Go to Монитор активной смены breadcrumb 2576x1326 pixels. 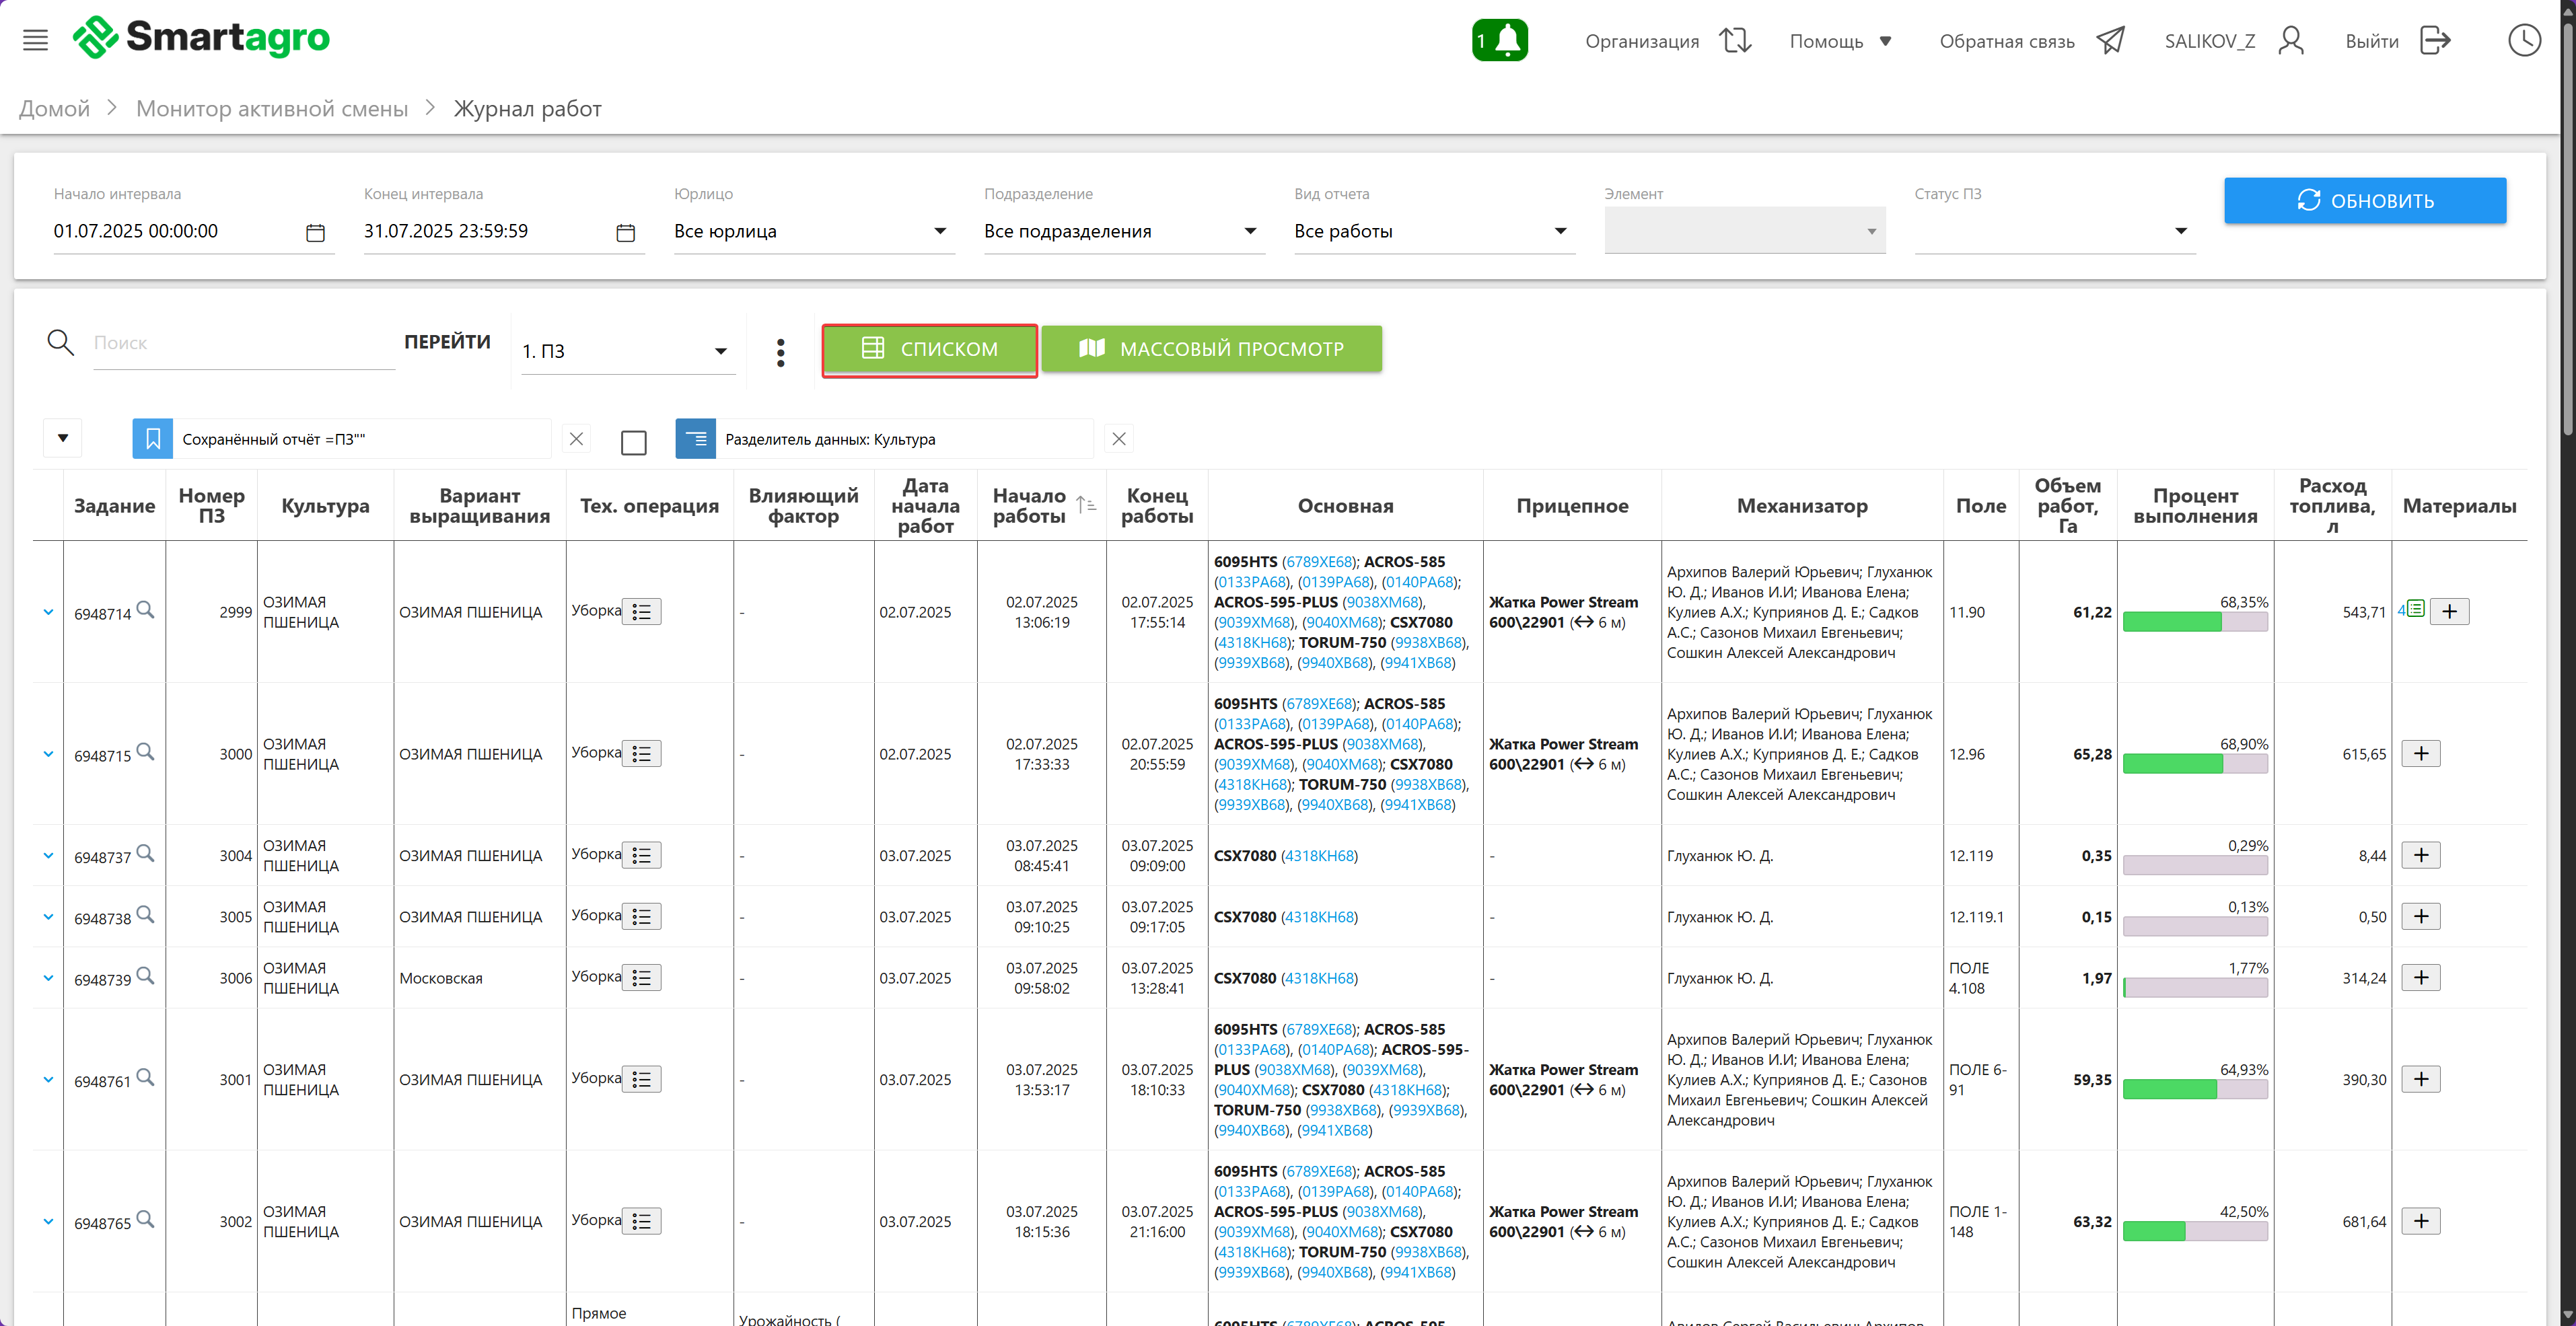tap(272, 108)
